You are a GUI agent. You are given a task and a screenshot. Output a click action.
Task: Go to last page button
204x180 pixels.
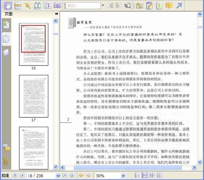click(x=72, y=176)
